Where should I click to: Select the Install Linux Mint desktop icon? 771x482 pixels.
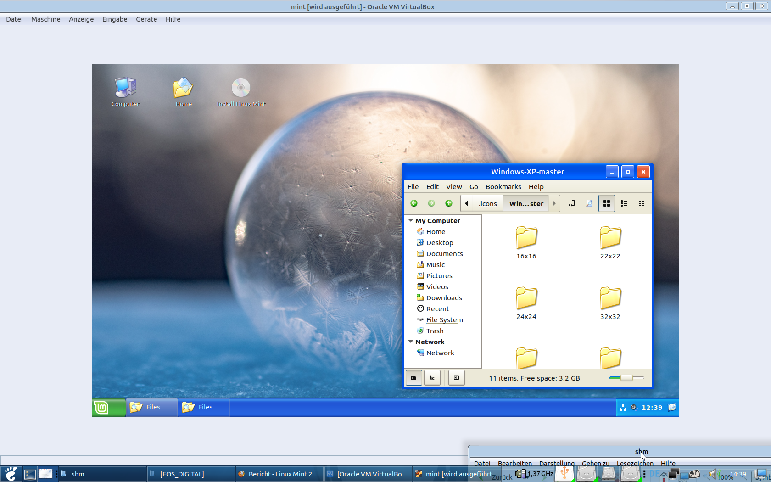pyautogui.click(x=241, y=92)
